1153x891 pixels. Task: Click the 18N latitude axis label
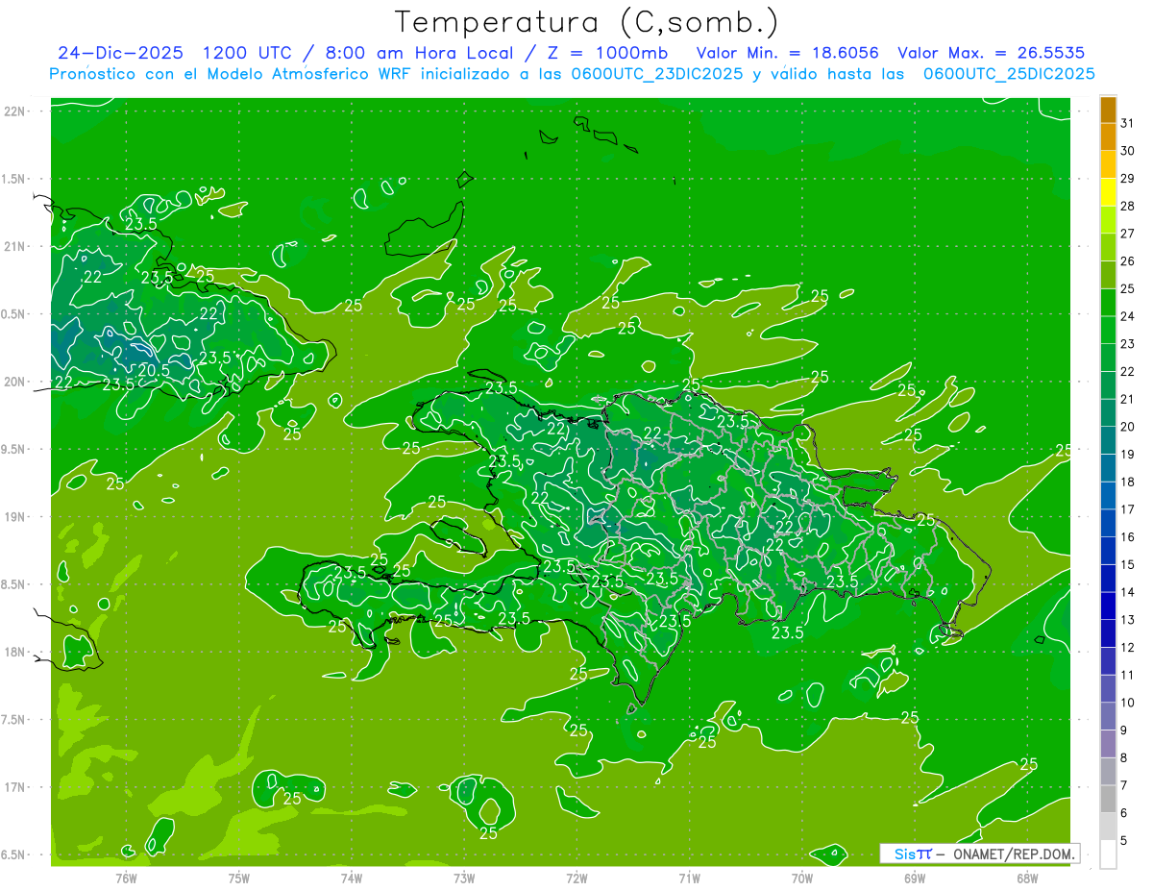pos(13,652)
